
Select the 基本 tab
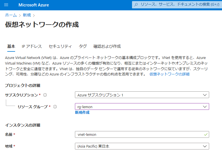point(11,46)
